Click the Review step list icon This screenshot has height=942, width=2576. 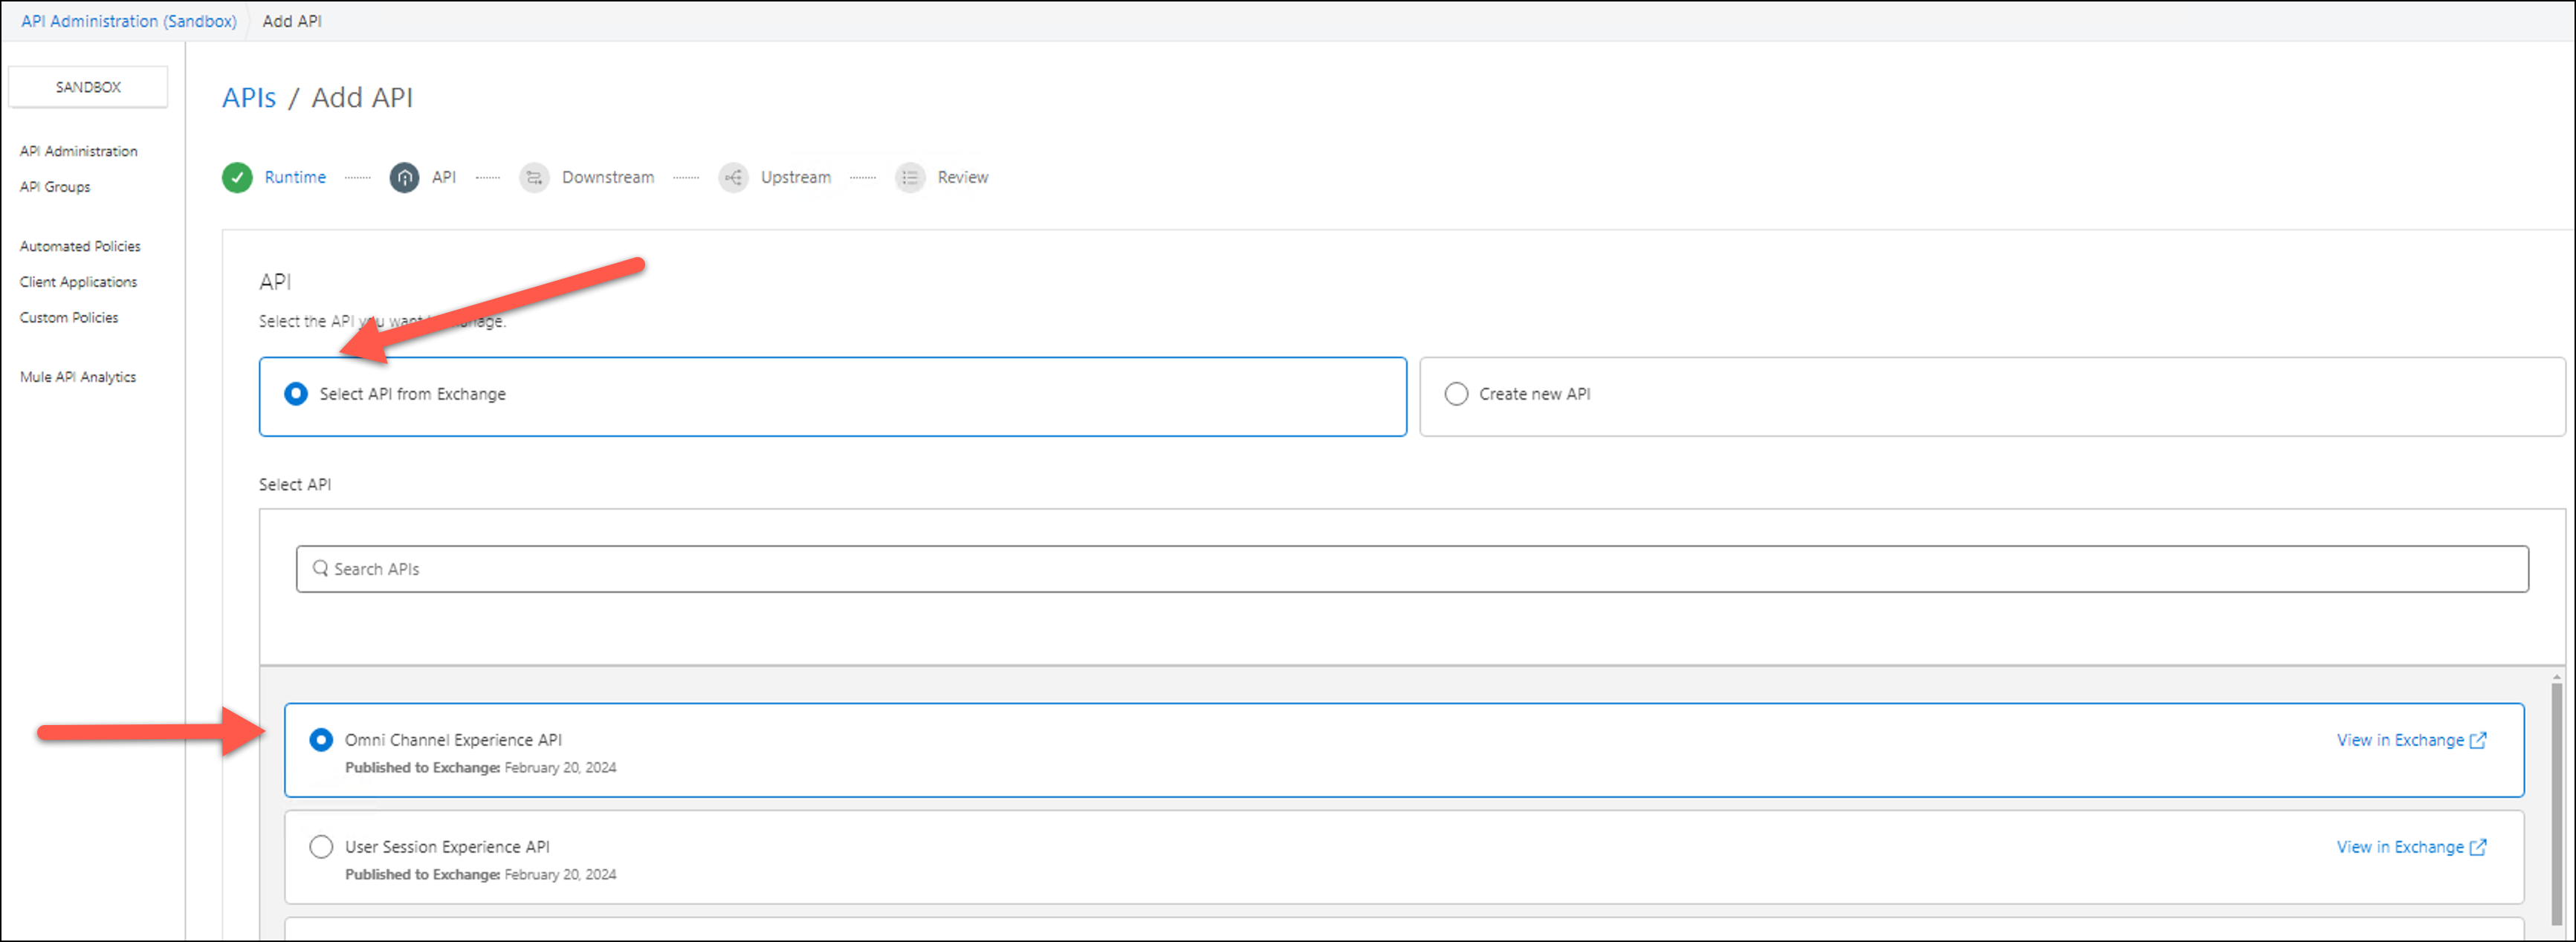[910, 177]
